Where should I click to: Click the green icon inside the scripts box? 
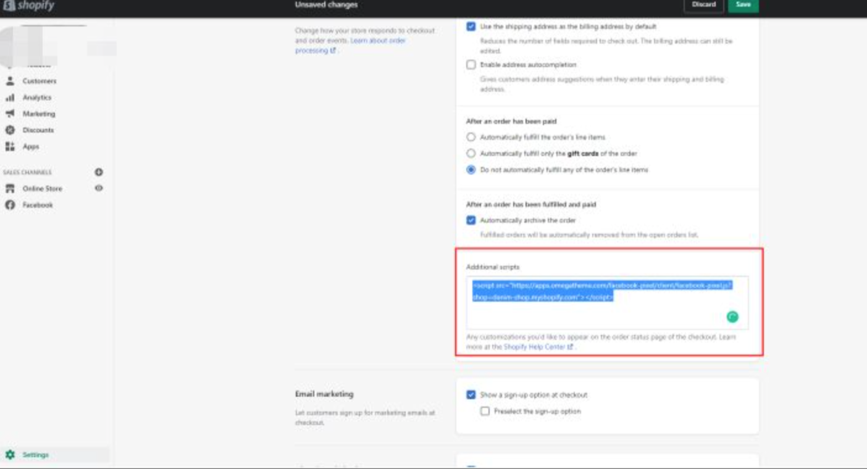(731, 317)
